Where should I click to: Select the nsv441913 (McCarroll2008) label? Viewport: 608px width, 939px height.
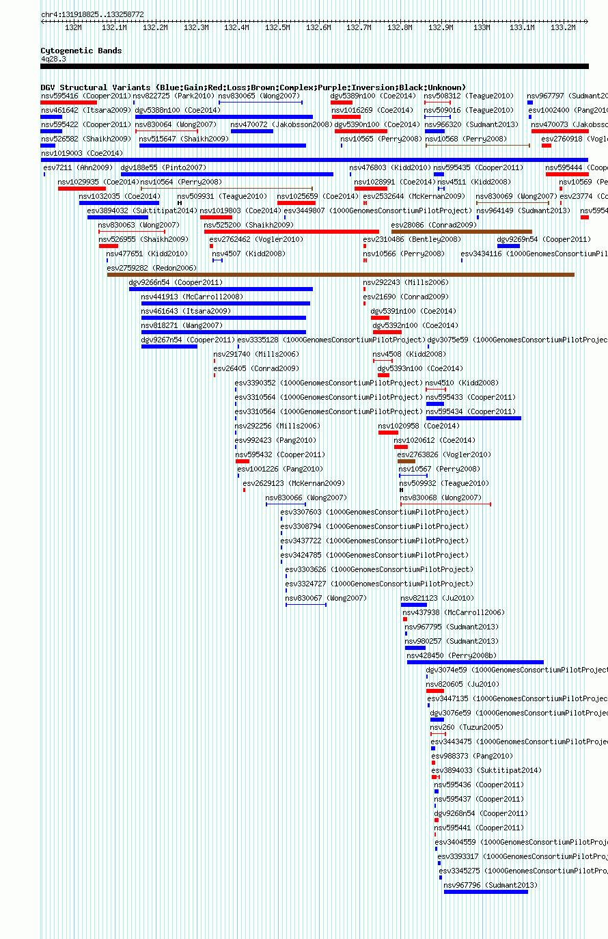[x=192, y=297]
